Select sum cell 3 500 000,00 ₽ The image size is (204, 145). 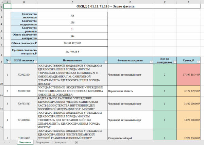click(188, 104)
